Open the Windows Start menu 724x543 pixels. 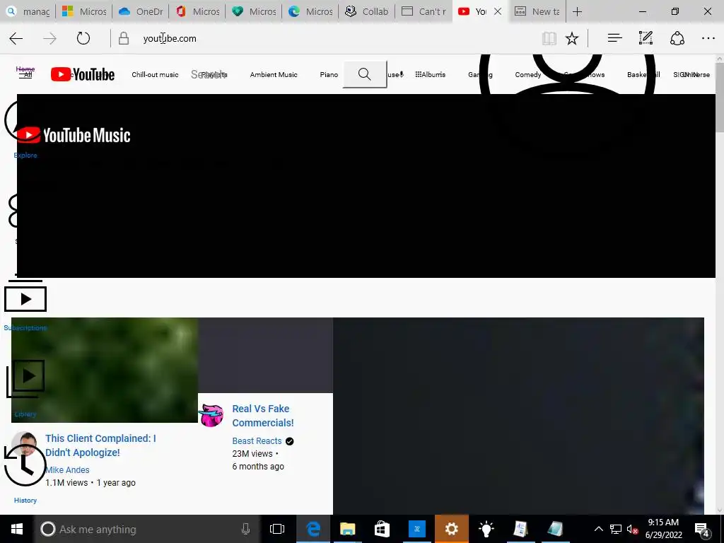click(17, 529)
